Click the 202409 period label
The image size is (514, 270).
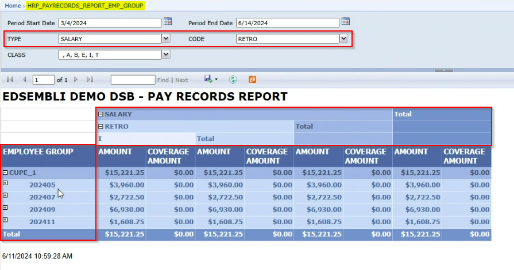[x=42, y=209]
